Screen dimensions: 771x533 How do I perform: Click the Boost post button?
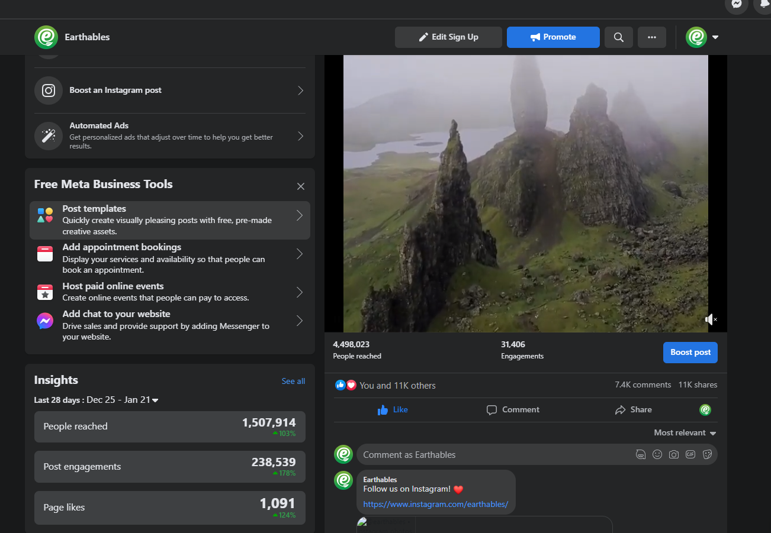click(x=690, y=353)
